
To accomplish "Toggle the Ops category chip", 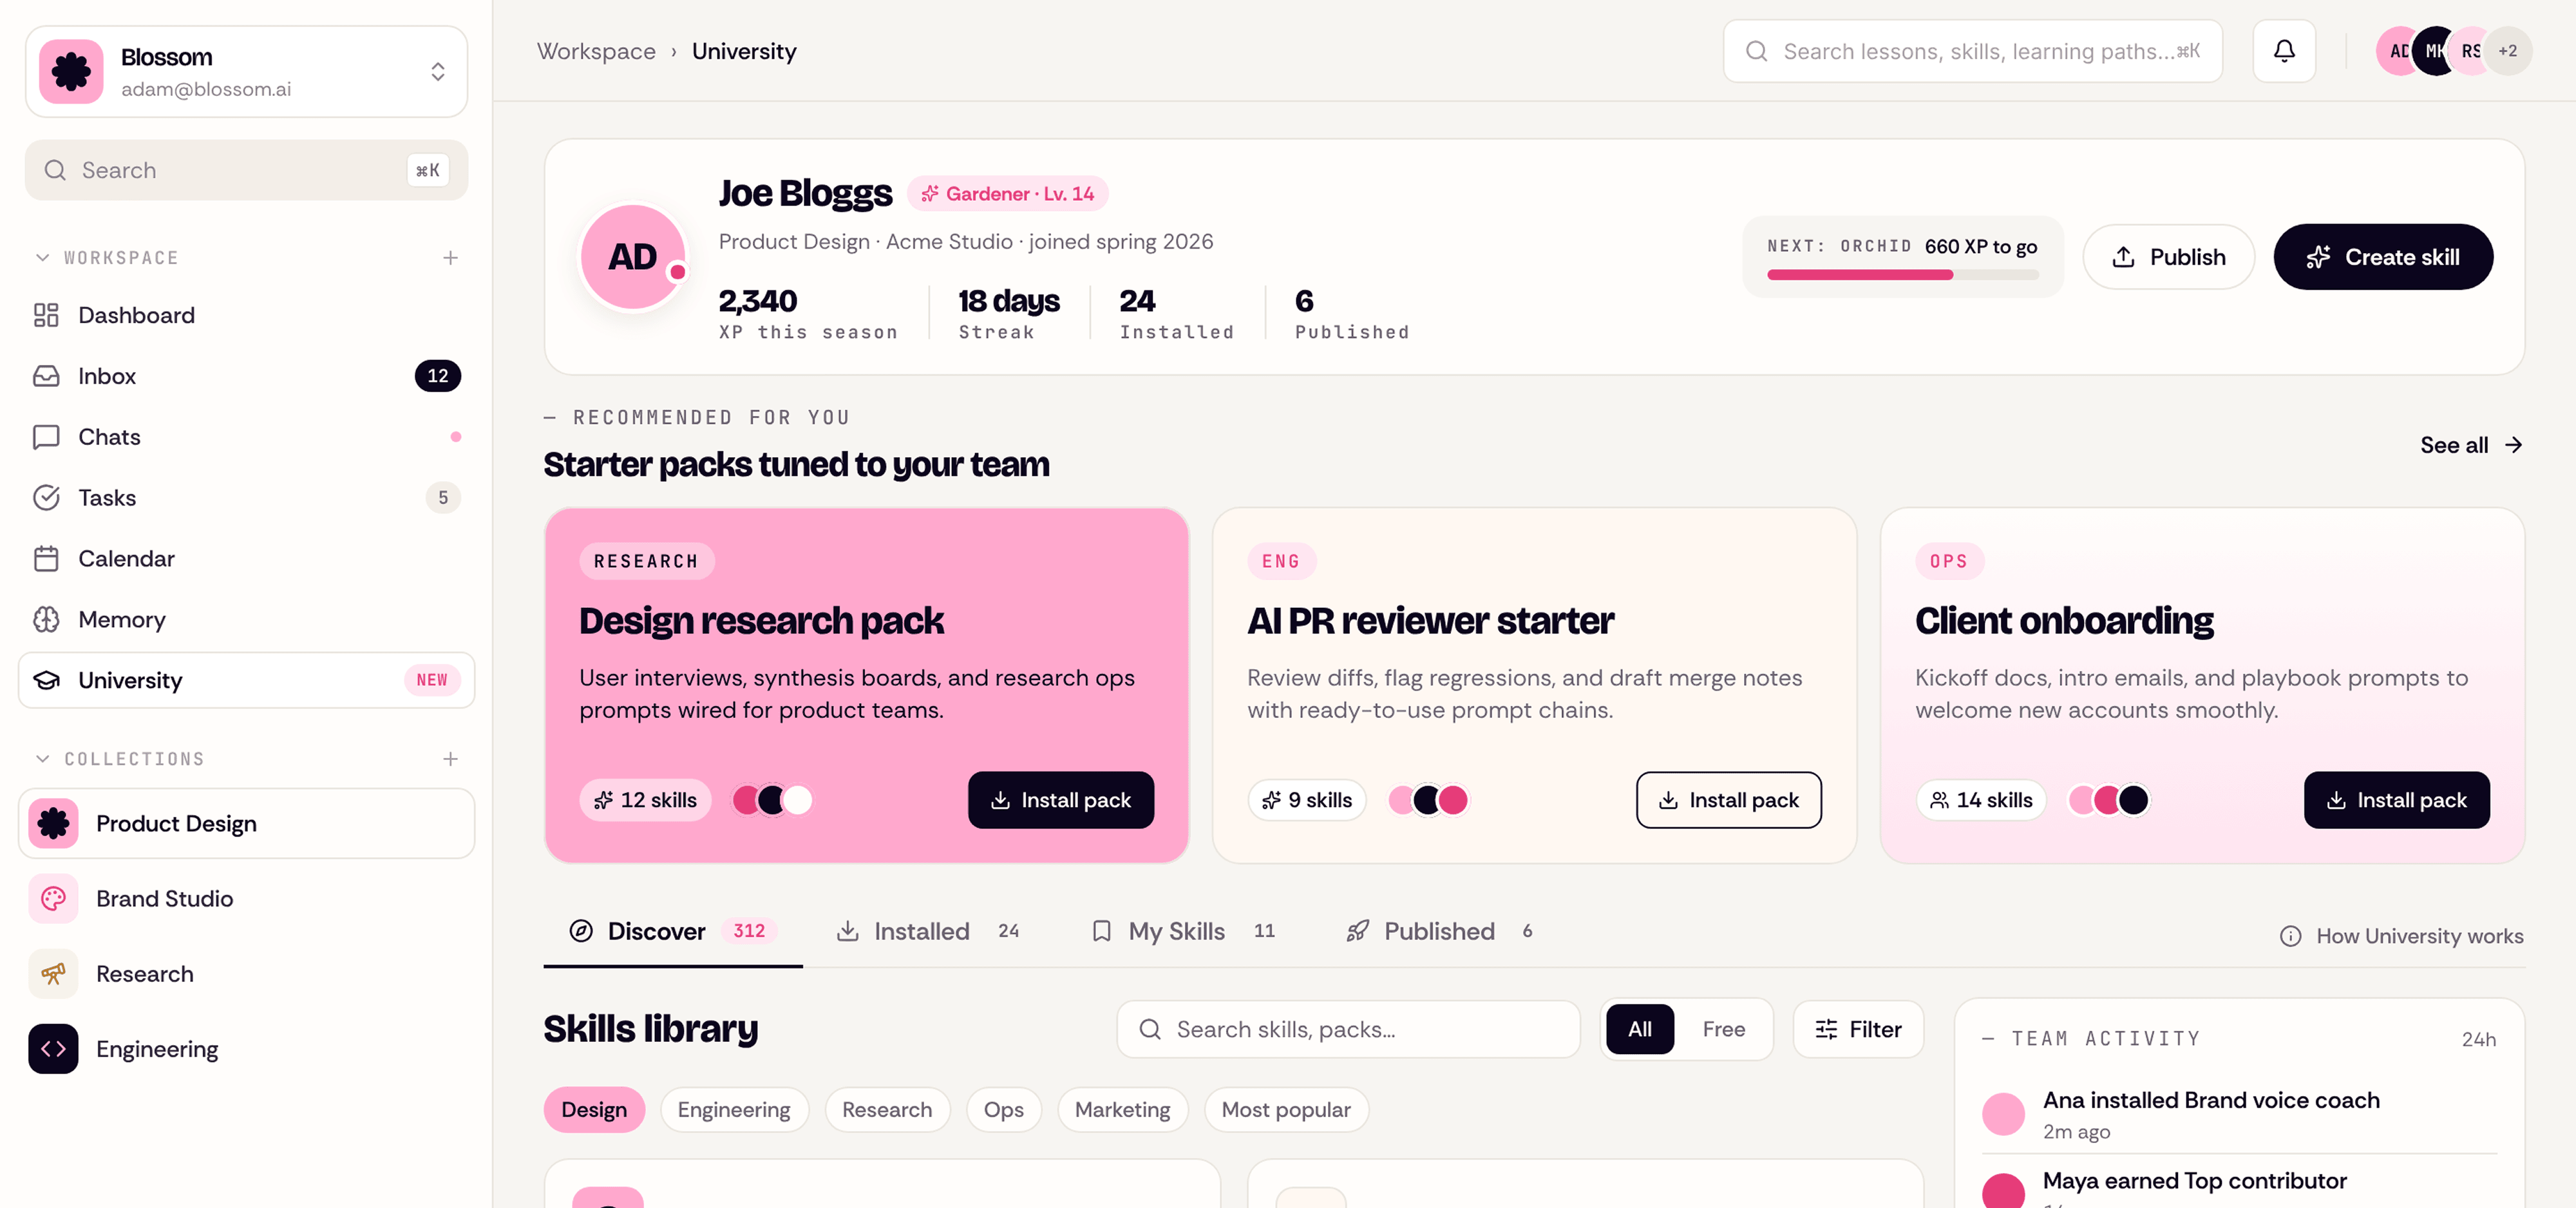I will 1003,1110.
